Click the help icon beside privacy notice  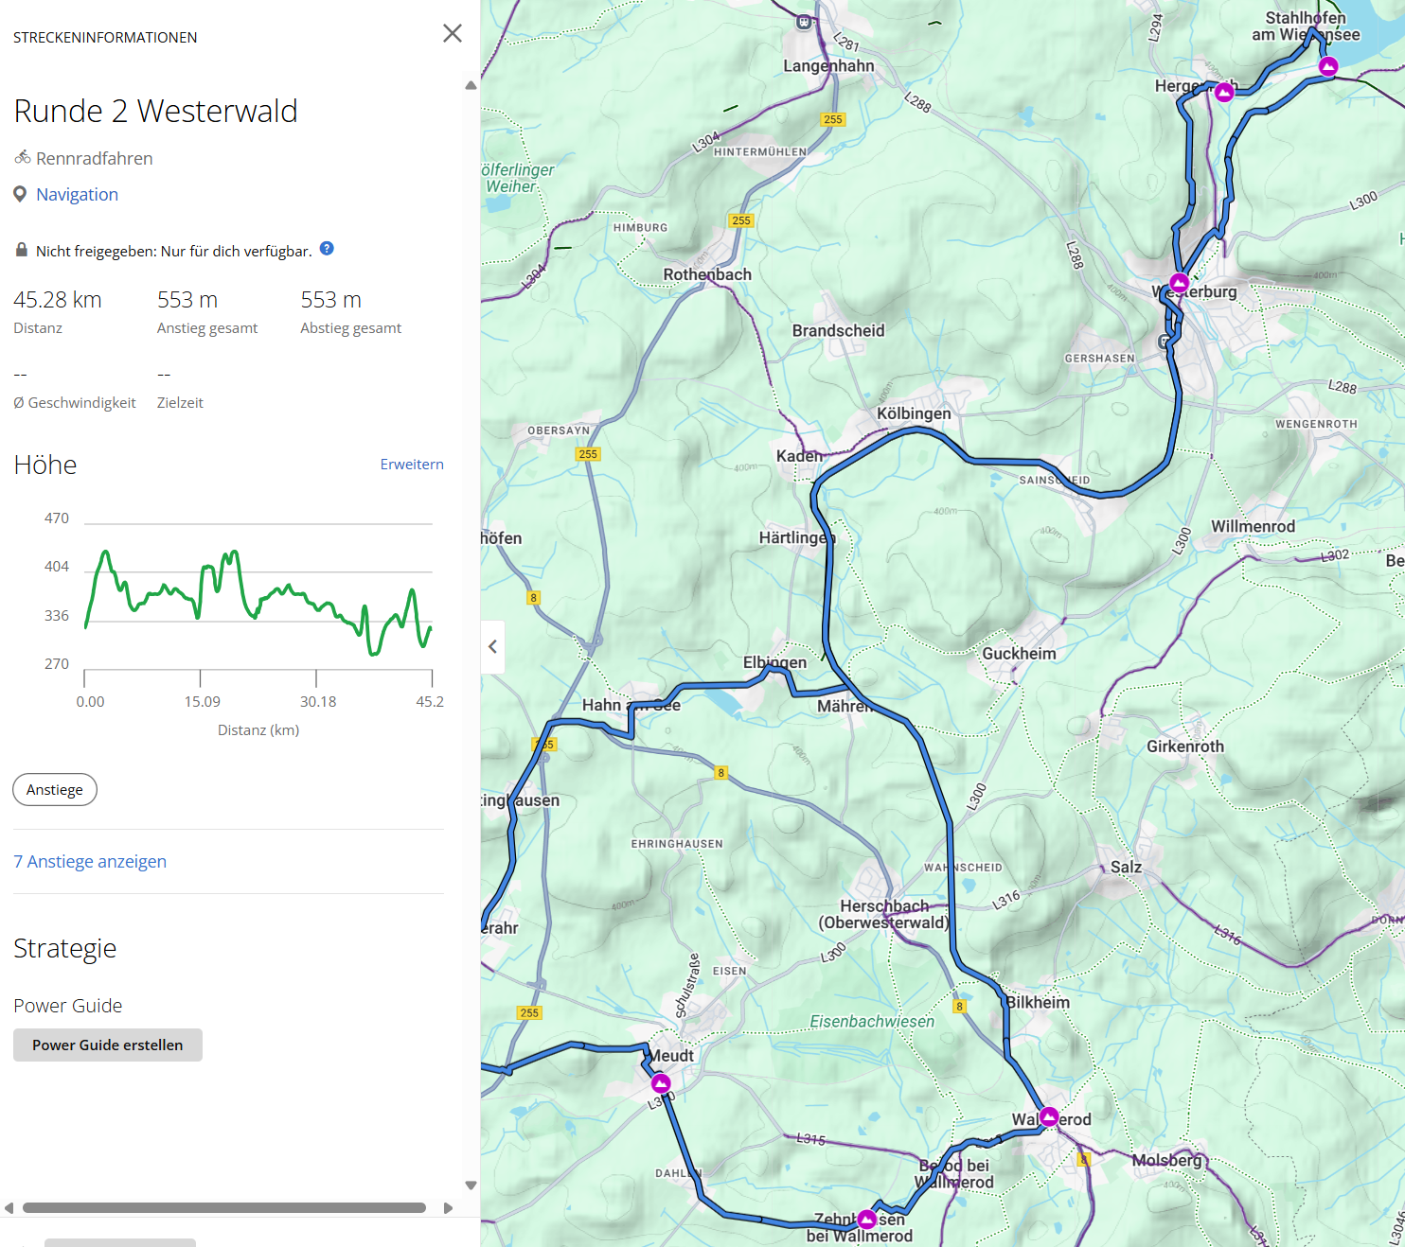coord(327,249)
